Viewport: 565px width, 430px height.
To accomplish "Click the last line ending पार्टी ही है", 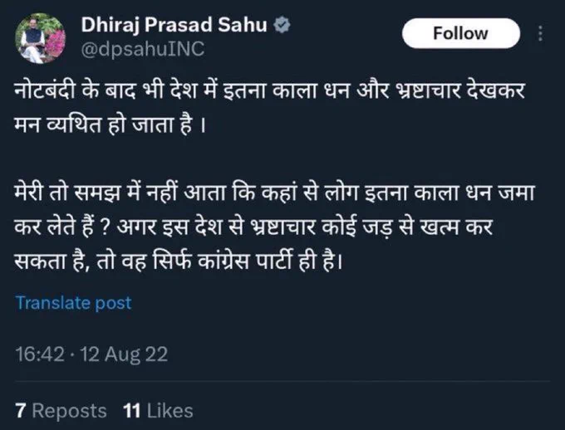I will tap(178, 260).
